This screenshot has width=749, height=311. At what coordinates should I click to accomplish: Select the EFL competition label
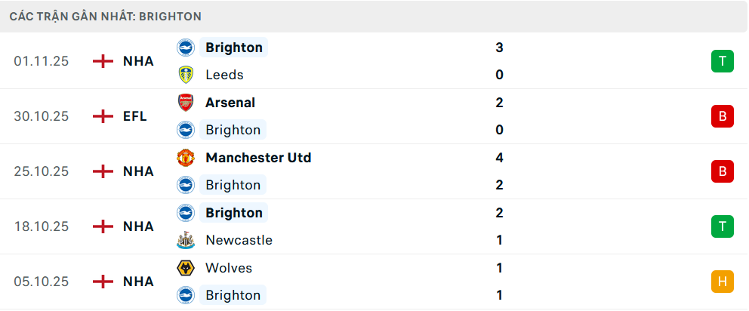pos(135,116)
